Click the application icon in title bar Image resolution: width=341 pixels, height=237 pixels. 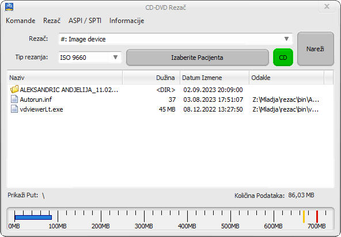(9, 7)
